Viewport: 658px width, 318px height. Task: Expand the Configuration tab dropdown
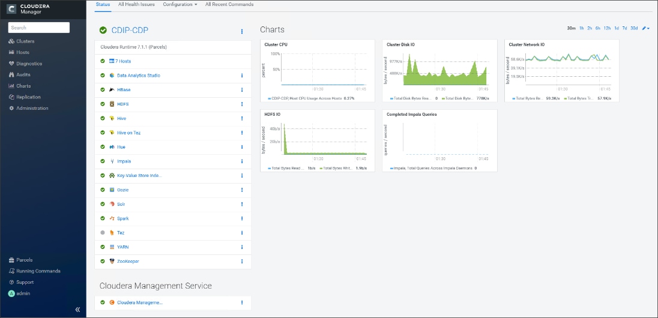180,5
